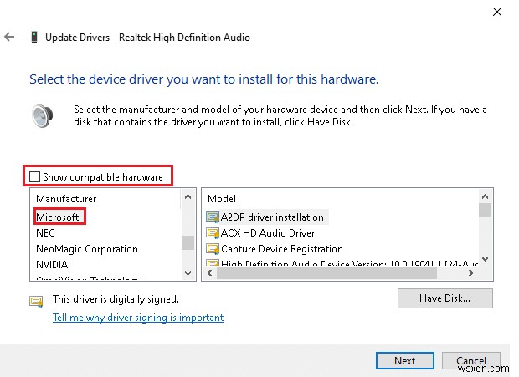Viewport: 519px width, 377px height.
Task: Click the ACX HD Audio Driver certificate icon
Action: click(213, 233)
